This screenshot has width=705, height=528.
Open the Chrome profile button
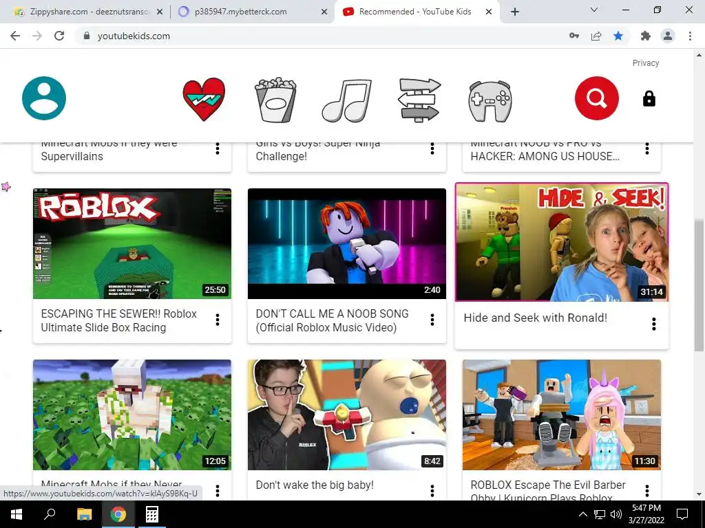668,36
